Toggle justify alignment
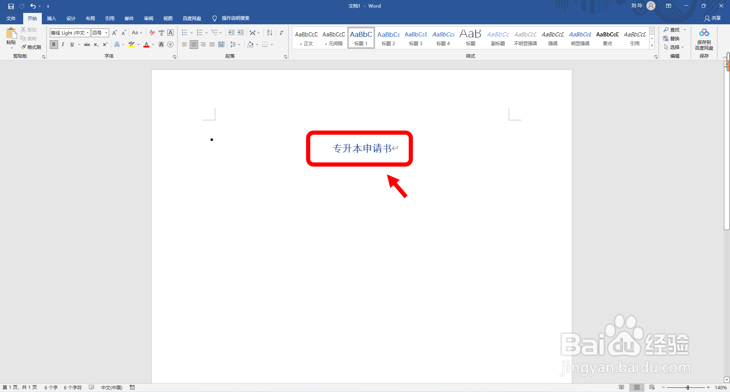The image size is (730, 392). point(212,44)
